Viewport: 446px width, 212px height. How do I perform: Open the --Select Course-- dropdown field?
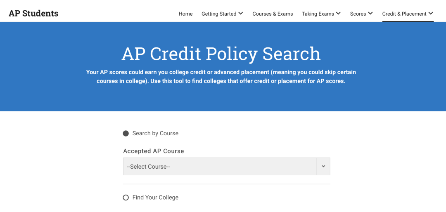226,167
